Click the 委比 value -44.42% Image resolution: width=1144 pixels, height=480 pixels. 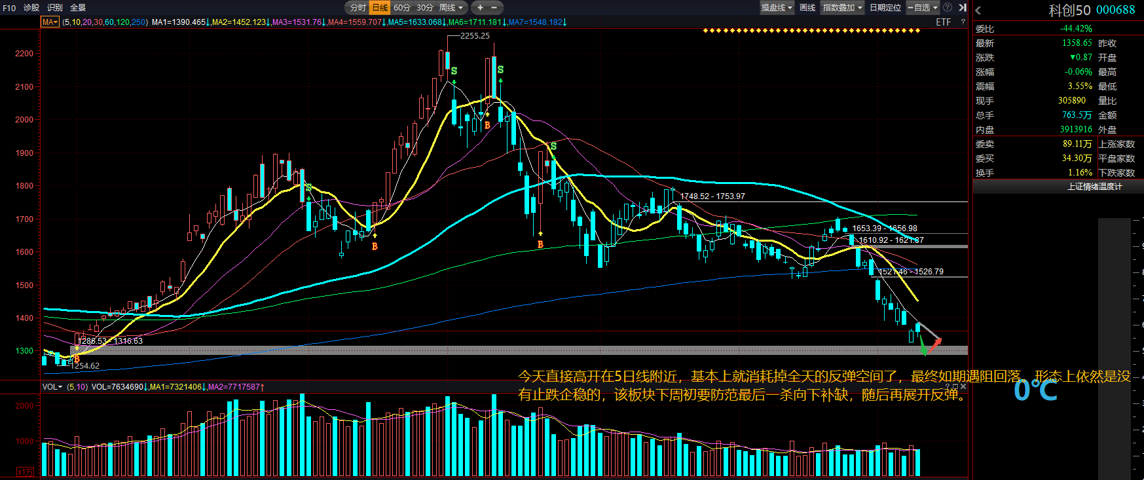tap(1077, 29)
